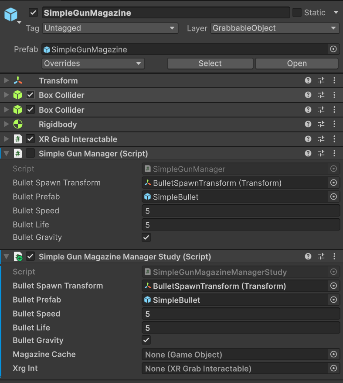Uncheck Bullet Gravity in Simple Gun Magazine Manager Study
Screen dimensions: 343x383
(146, 340)
